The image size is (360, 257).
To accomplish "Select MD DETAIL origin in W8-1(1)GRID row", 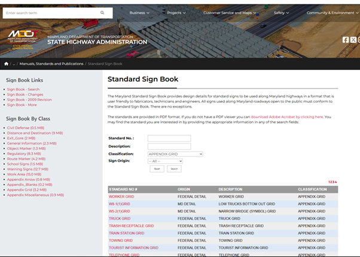I will (187, 204).
